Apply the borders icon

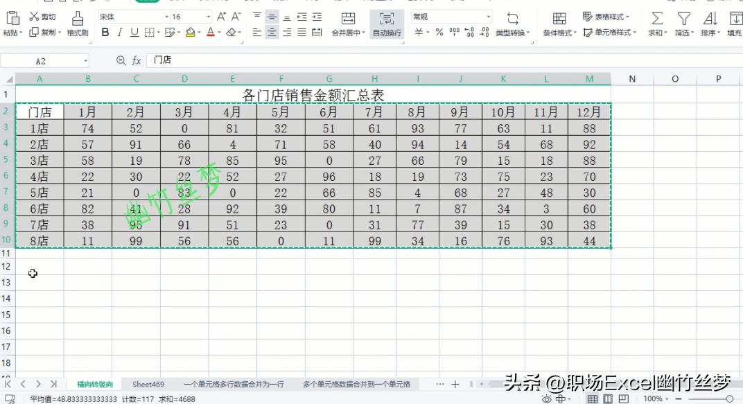pyautogui.click(x=149, y=32)
